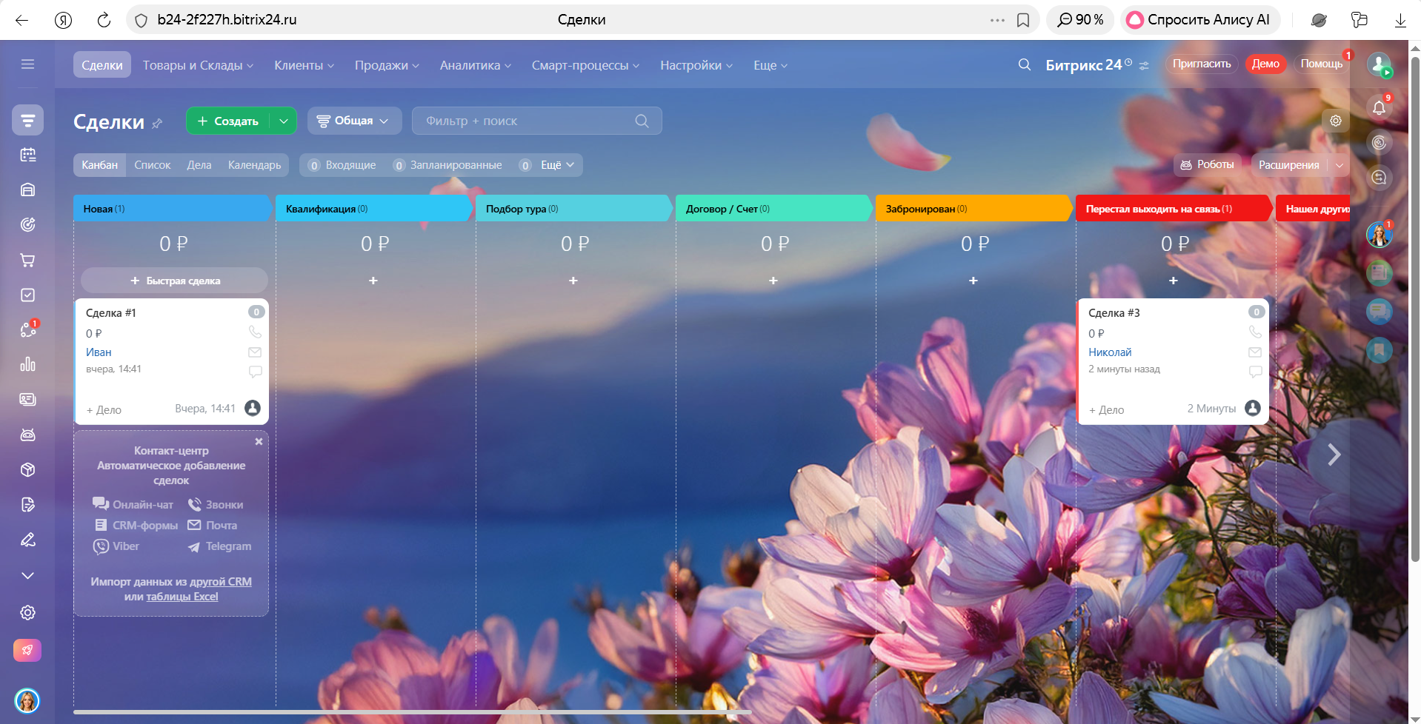Bookmark this page in browser
This screenshot has width=1421, height=724.
coord(1023,20)
